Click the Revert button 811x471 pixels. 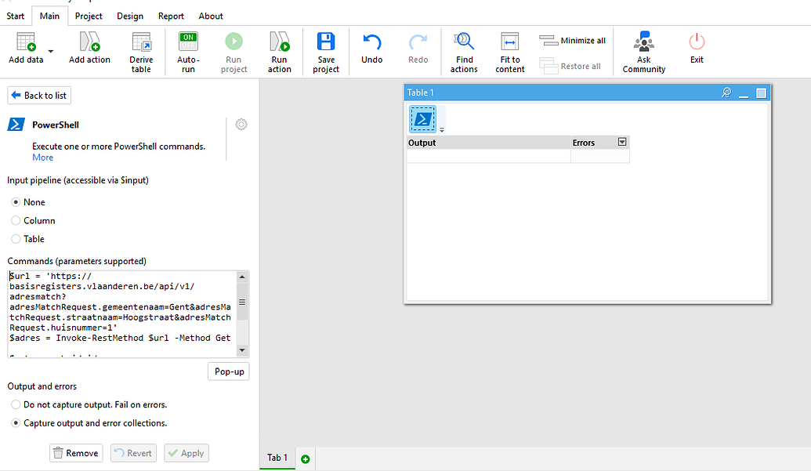point(133,453)
